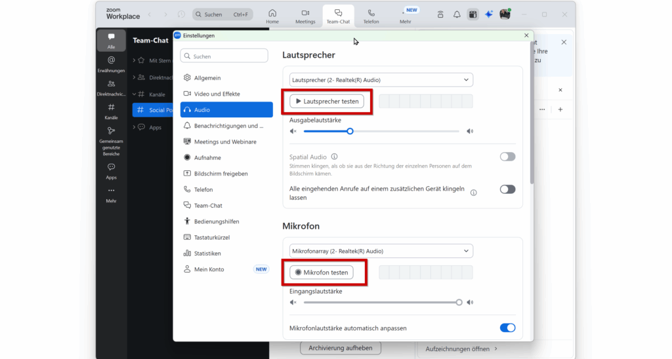
Task: Click the Lautsprecher testen button
Action: [327, 102]
